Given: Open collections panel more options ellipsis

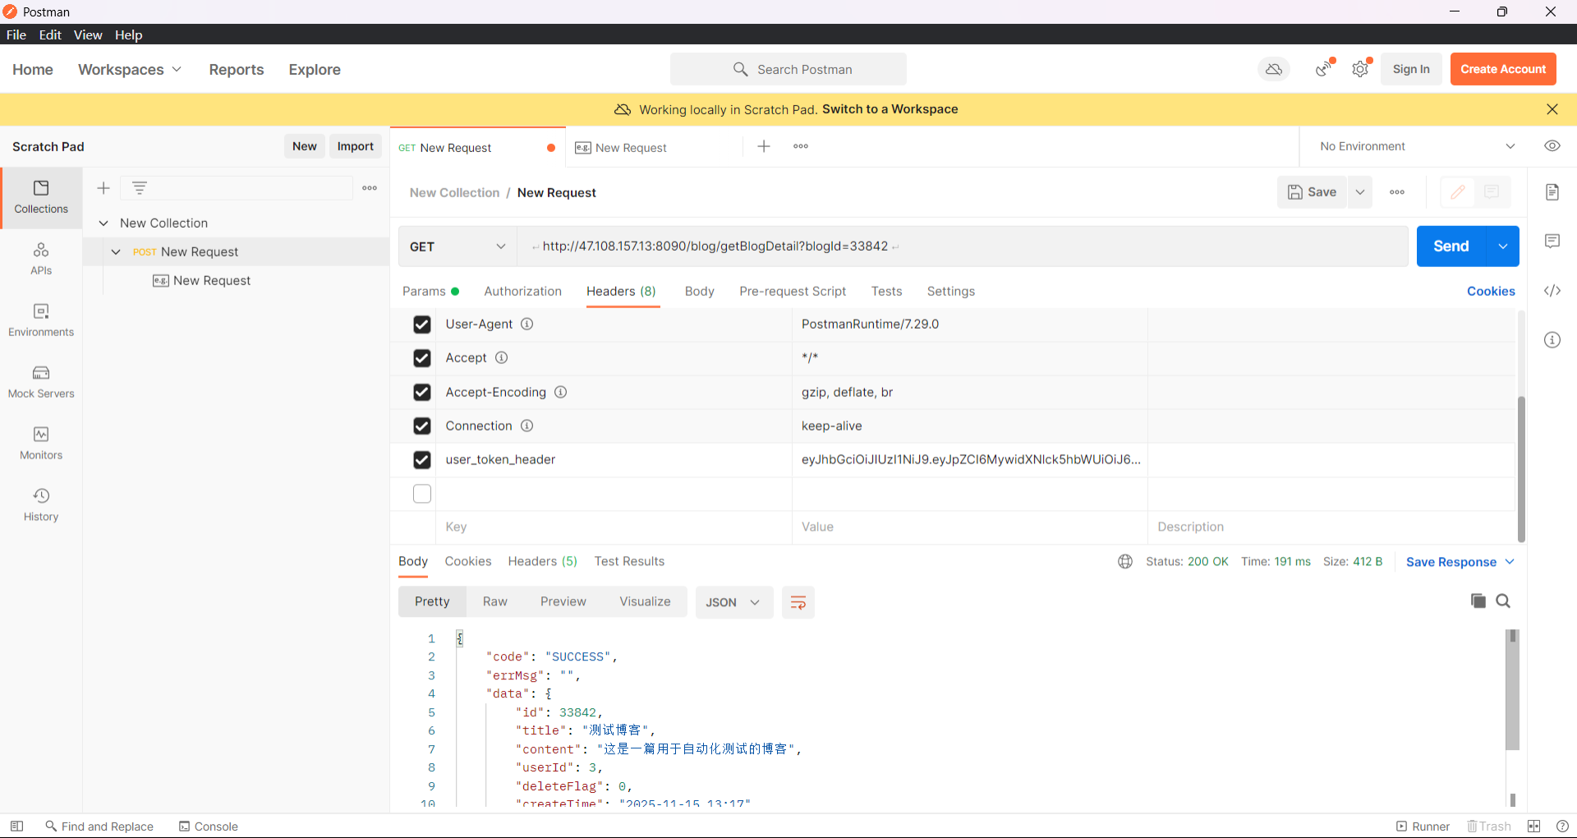Looking at the screenshot, I should pos(370,188).
